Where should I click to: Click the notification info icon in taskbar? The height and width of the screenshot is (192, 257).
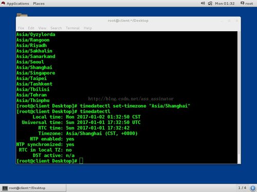tap(252, 188)
